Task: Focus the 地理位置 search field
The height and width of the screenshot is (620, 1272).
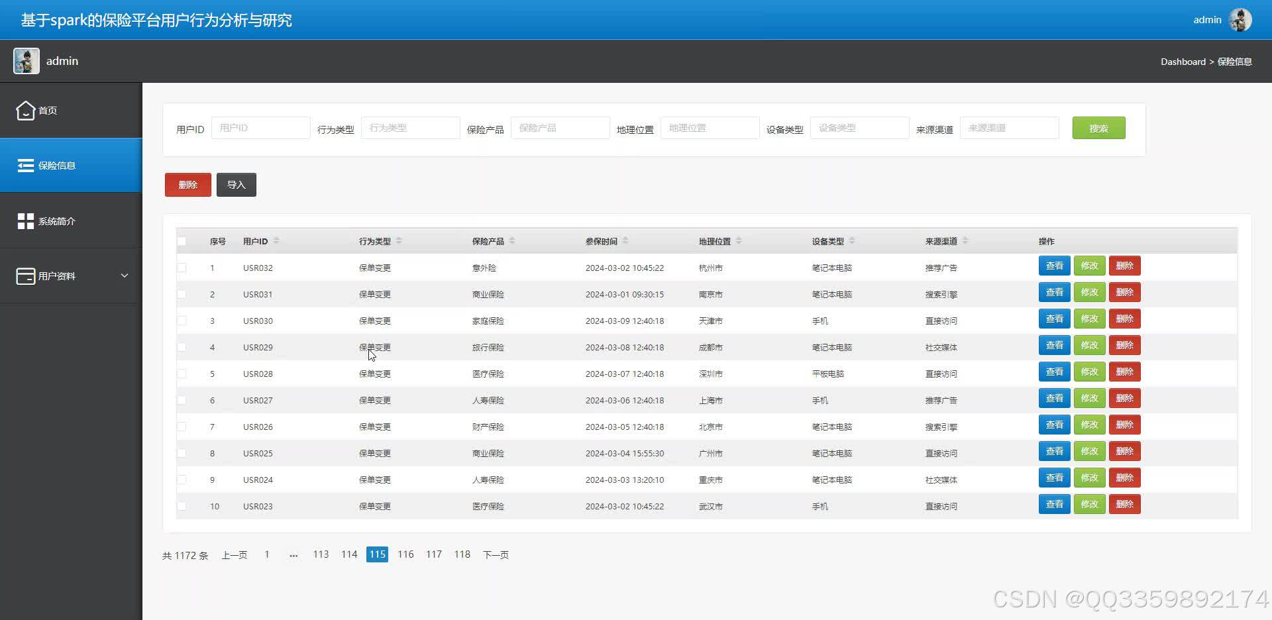Action: pyautogui.click(x=710, y=128)
